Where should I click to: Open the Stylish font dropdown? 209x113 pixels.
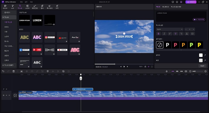coord(170,29)
